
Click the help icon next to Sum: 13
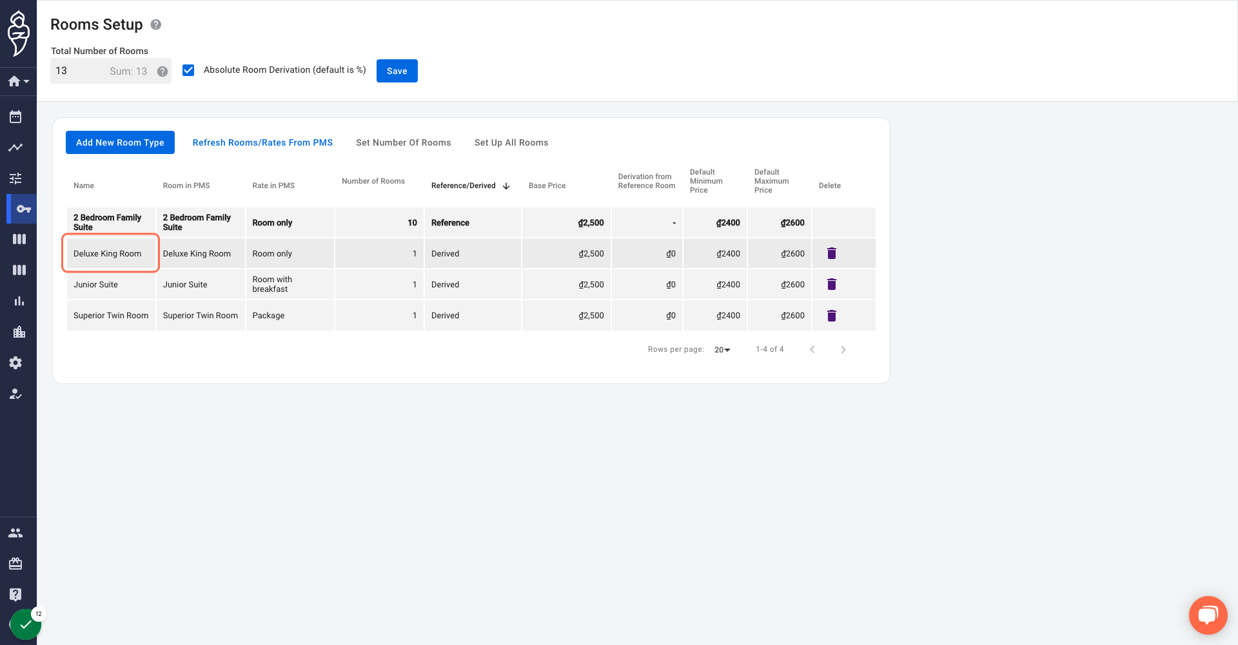click(x=162, y=72)
